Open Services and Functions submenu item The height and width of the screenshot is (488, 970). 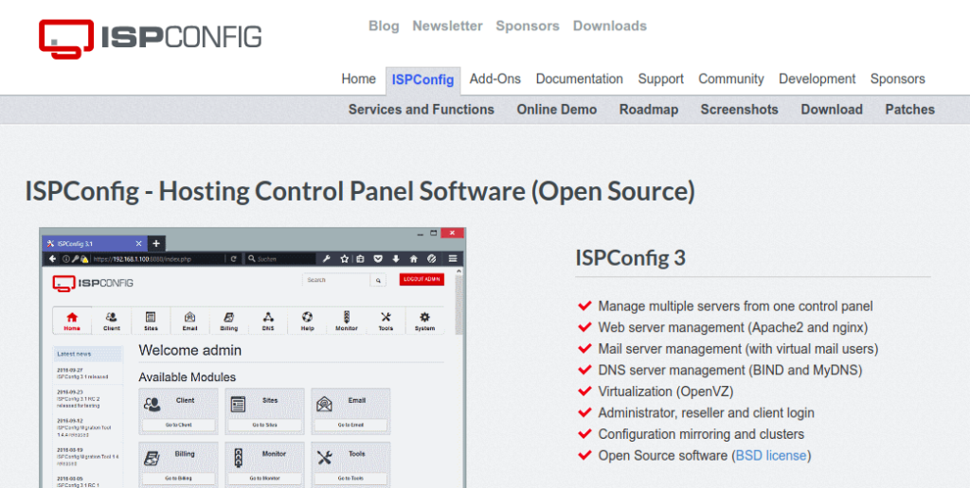(422, 110)
